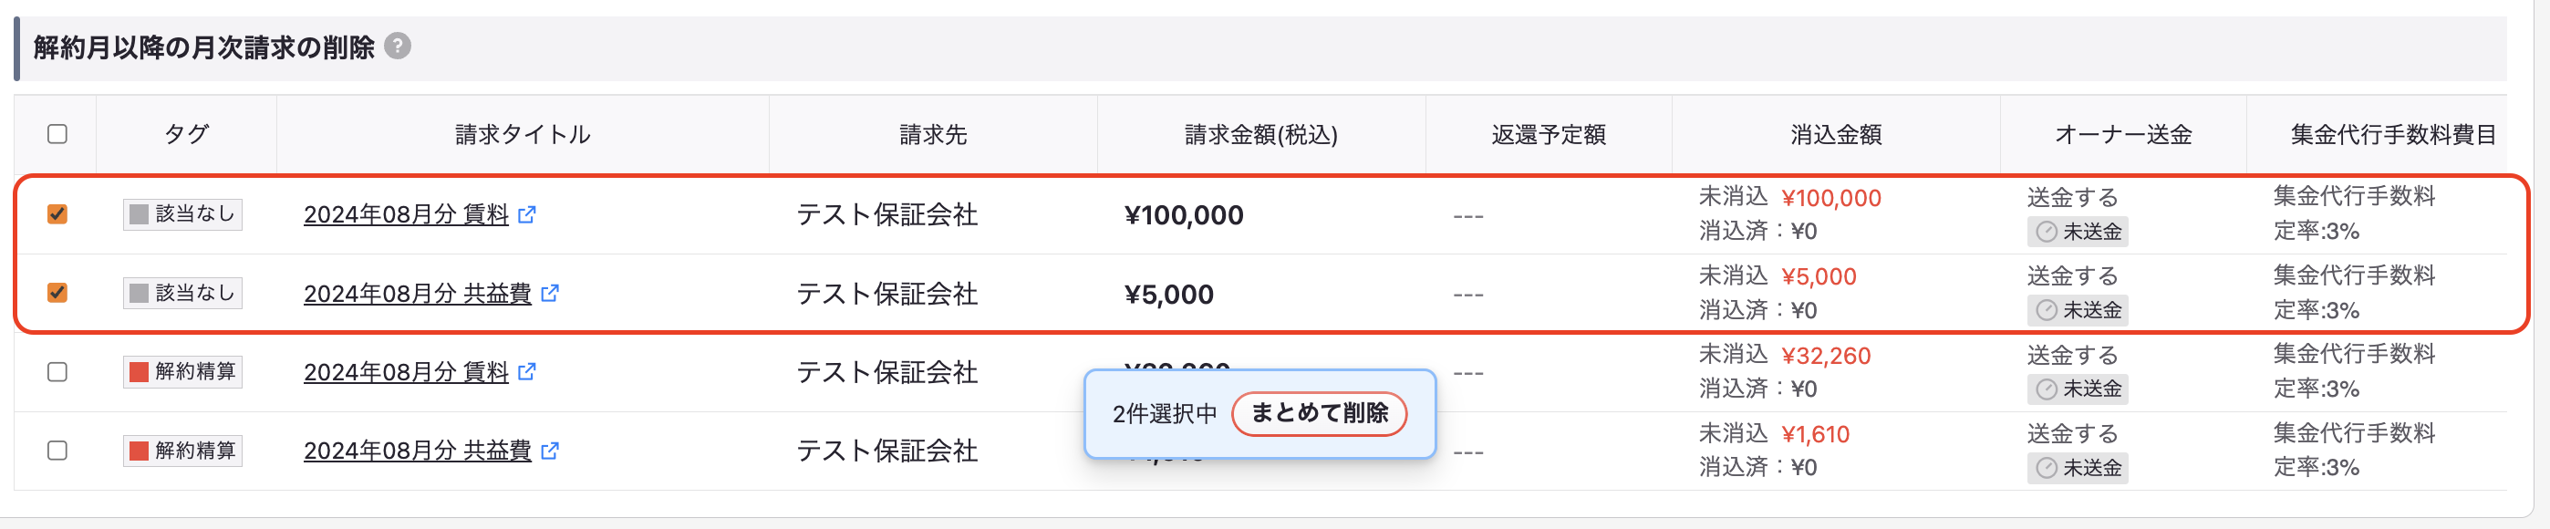This screenshot has height=529, width=2550.
Task: Click the red 解約精算 tag in 賃料 row
Action: [182, 371]
